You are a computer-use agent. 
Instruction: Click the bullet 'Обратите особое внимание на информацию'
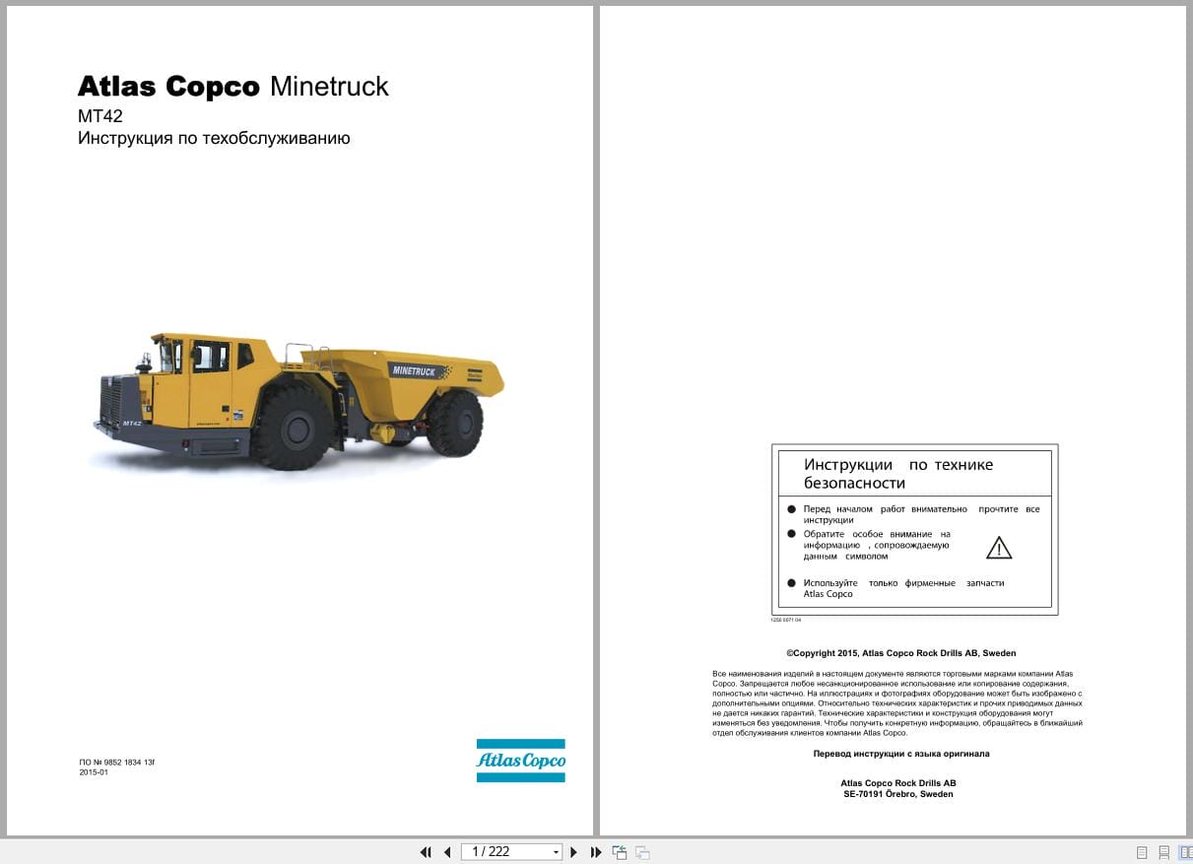pyautogui.click(x=877, y=545)
